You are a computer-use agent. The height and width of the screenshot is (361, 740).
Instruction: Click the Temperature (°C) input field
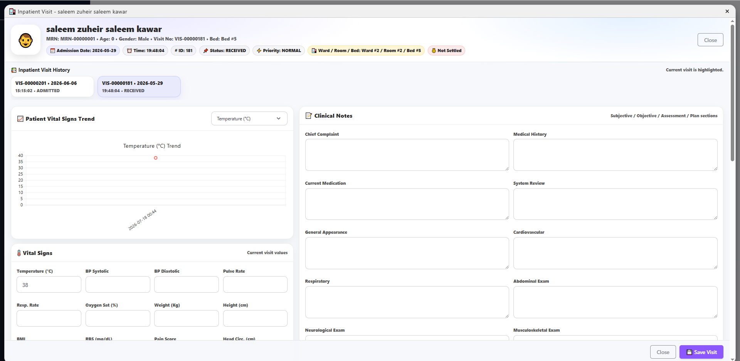(x=49, y=285)
